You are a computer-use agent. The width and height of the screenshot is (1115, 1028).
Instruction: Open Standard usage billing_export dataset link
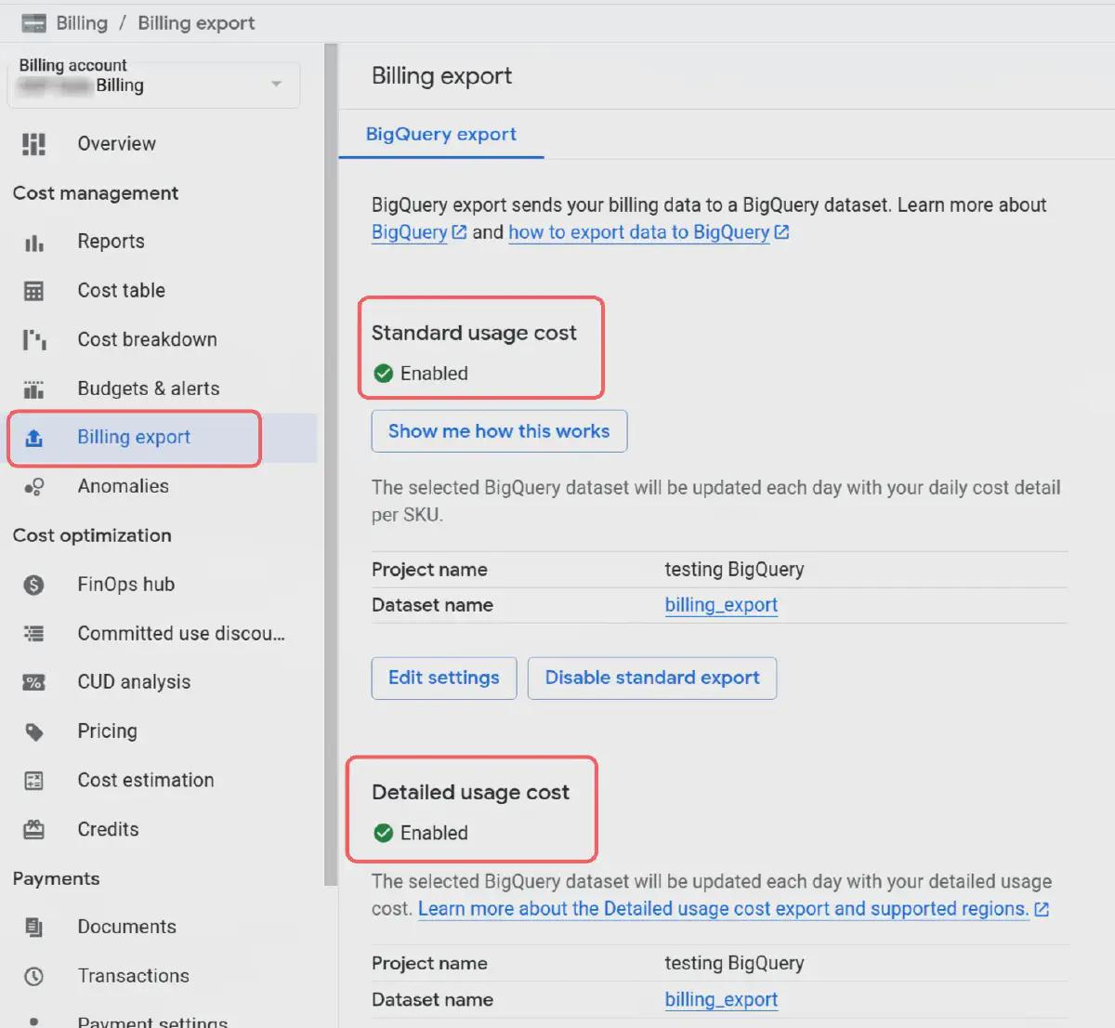pyautogui.click(x=721, y=605)
